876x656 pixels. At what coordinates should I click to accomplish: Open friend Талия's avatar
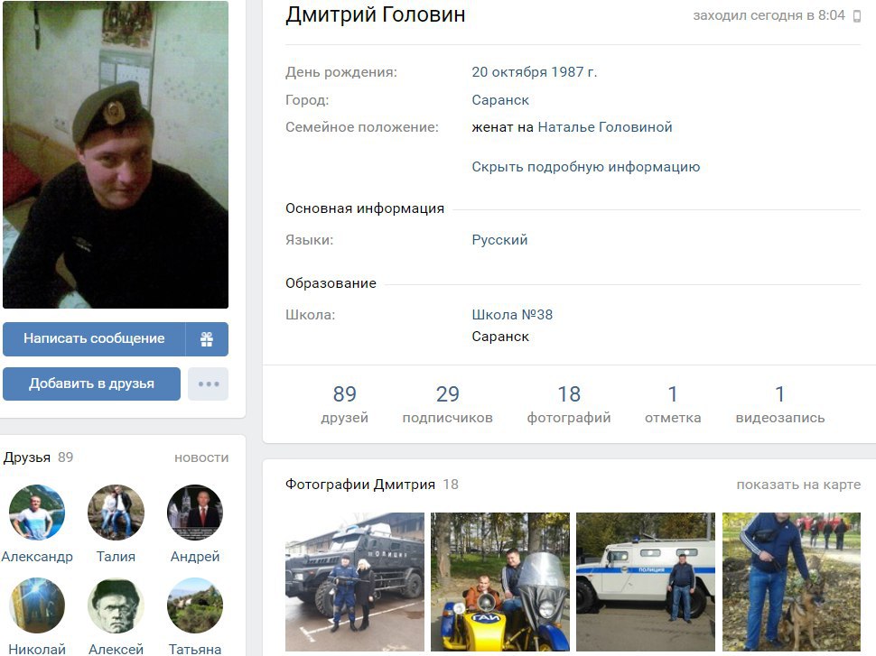tap(116, 513)
